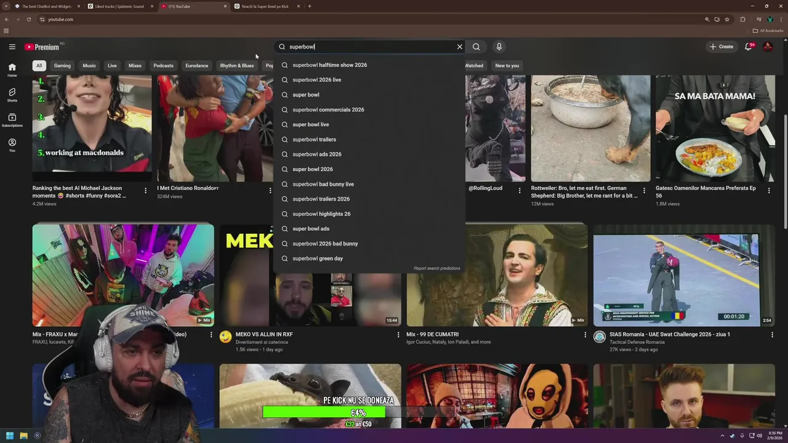788x443 pixels.
Task: Open MEKO VS ALLIN IN RXF title
Action: [264, 335]
